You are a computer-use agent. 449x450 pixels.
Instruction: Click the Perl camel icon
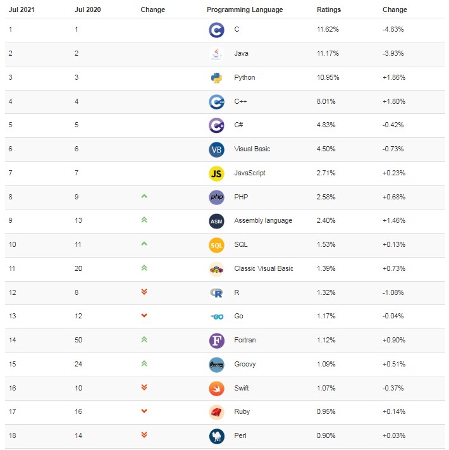tap(216, 436)
